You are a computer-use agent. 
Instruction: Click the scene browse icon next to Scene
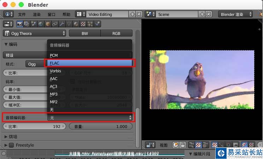click(150, 14)
